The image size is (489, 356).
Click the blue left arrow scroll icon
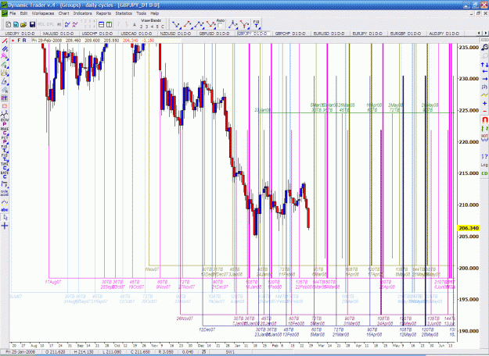(484, 72)
